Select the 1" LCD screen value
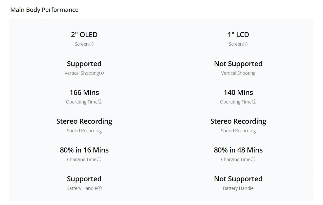 [x=238, y=35]
